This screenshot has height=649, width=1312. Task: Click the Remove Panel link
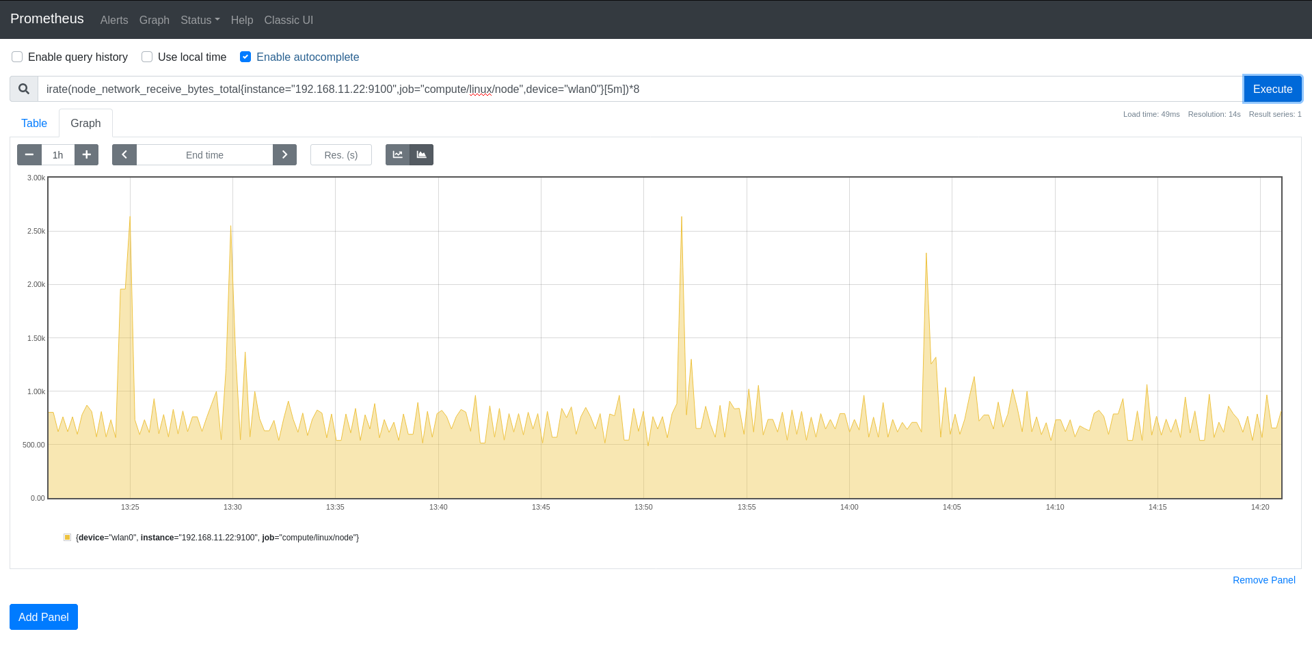[1263, 580]
